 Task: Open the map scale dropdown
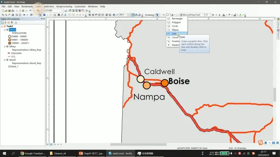(x=62, y=11)
